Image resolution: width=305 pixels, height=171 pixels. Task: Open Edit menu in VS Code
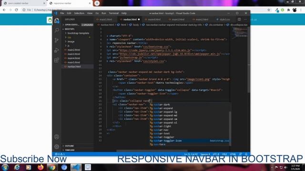(69, 13)
